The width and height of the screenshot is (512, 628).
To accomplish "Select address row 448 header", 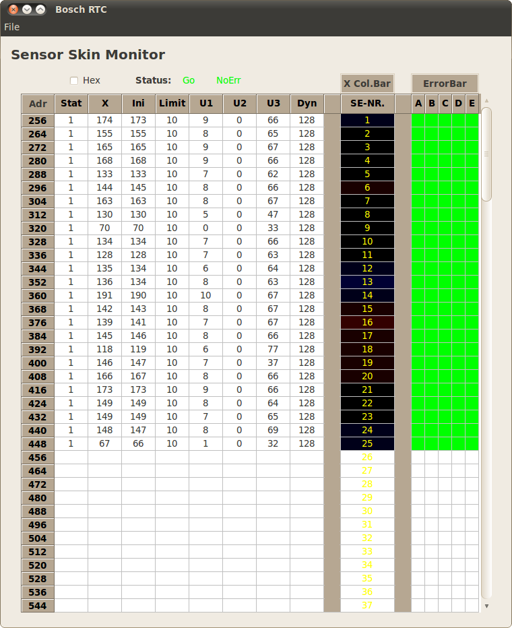I will tap(38, 444).
